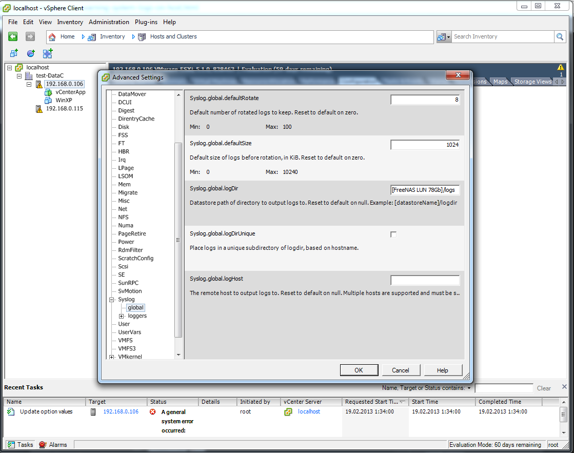The width and height of the screenshot is (574, 453).
Task: Click OK in Advanced Settings dialog
Action: click(359, 370)
